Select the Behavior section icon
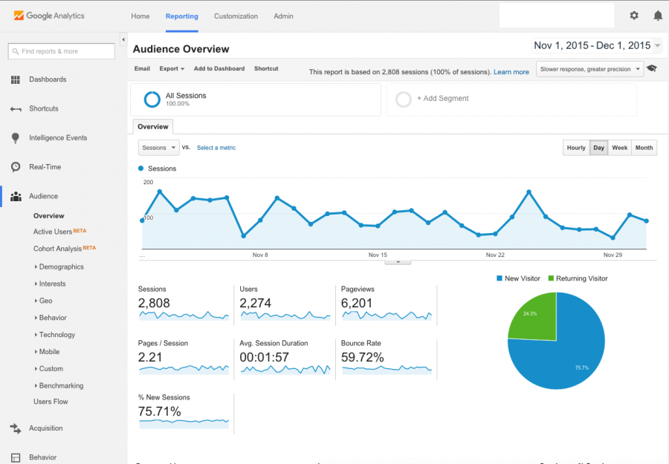Screen dimensions: 669x464 (x=16, y=457)
